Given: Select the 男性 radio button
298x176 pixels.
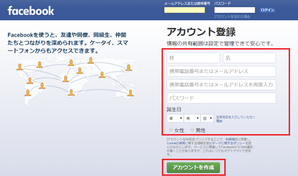Looking at the screenshot, I should 192,130.
